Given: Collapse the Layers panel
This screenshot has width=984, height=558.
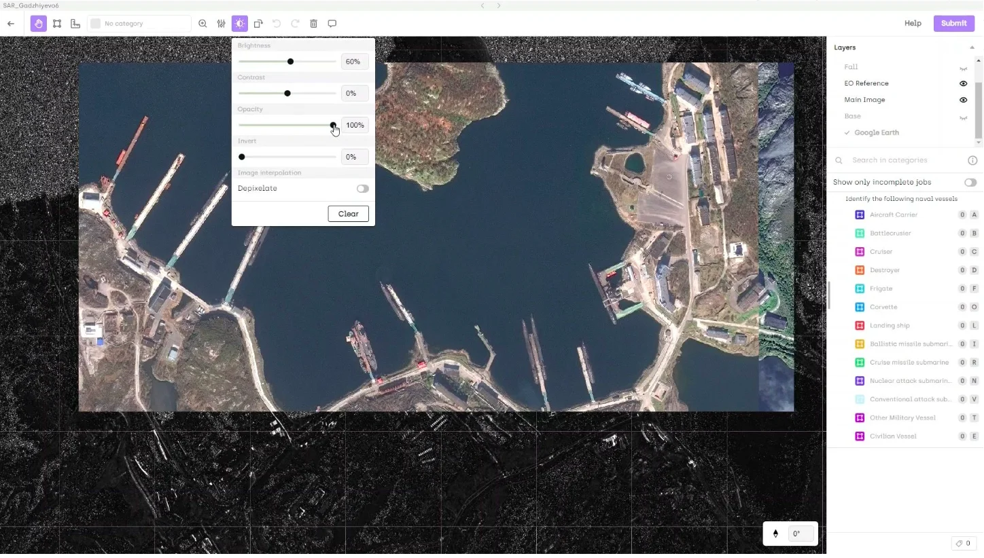Looking at the screenshot, I should [x=972, y=48].
